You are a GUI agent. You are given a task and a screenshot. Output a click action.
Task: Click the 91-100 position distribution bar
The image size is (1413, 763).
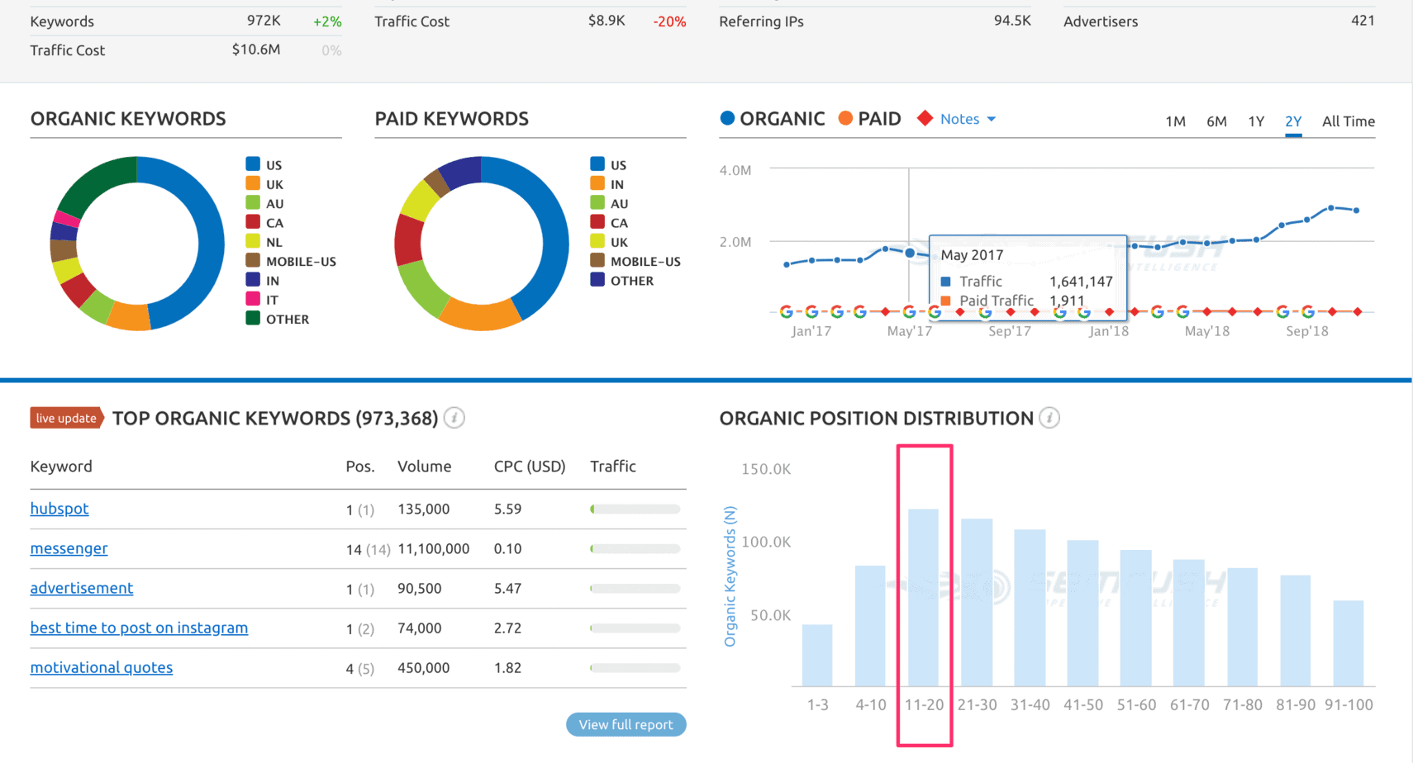click(1349, 643)
